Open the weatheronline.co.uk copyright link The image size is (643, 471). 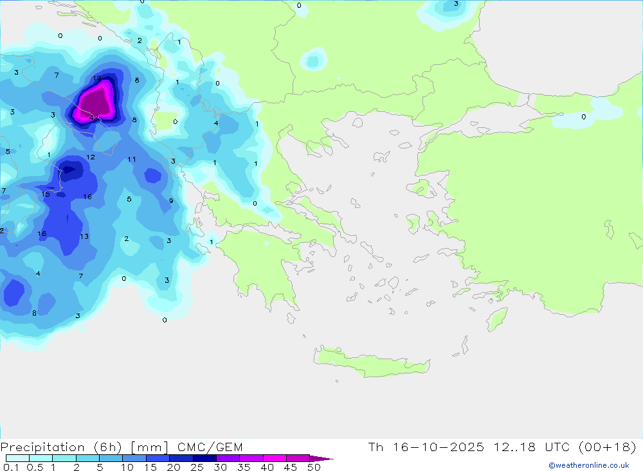(589, 465)
